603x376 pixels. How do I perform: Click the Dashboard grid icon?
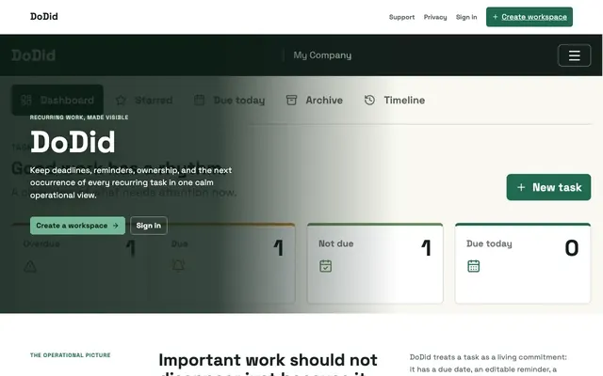point(26,101)
